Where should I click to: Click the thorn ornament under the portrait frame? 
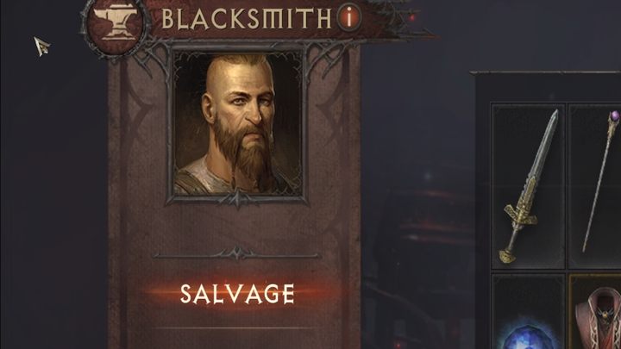pos(237,199)
